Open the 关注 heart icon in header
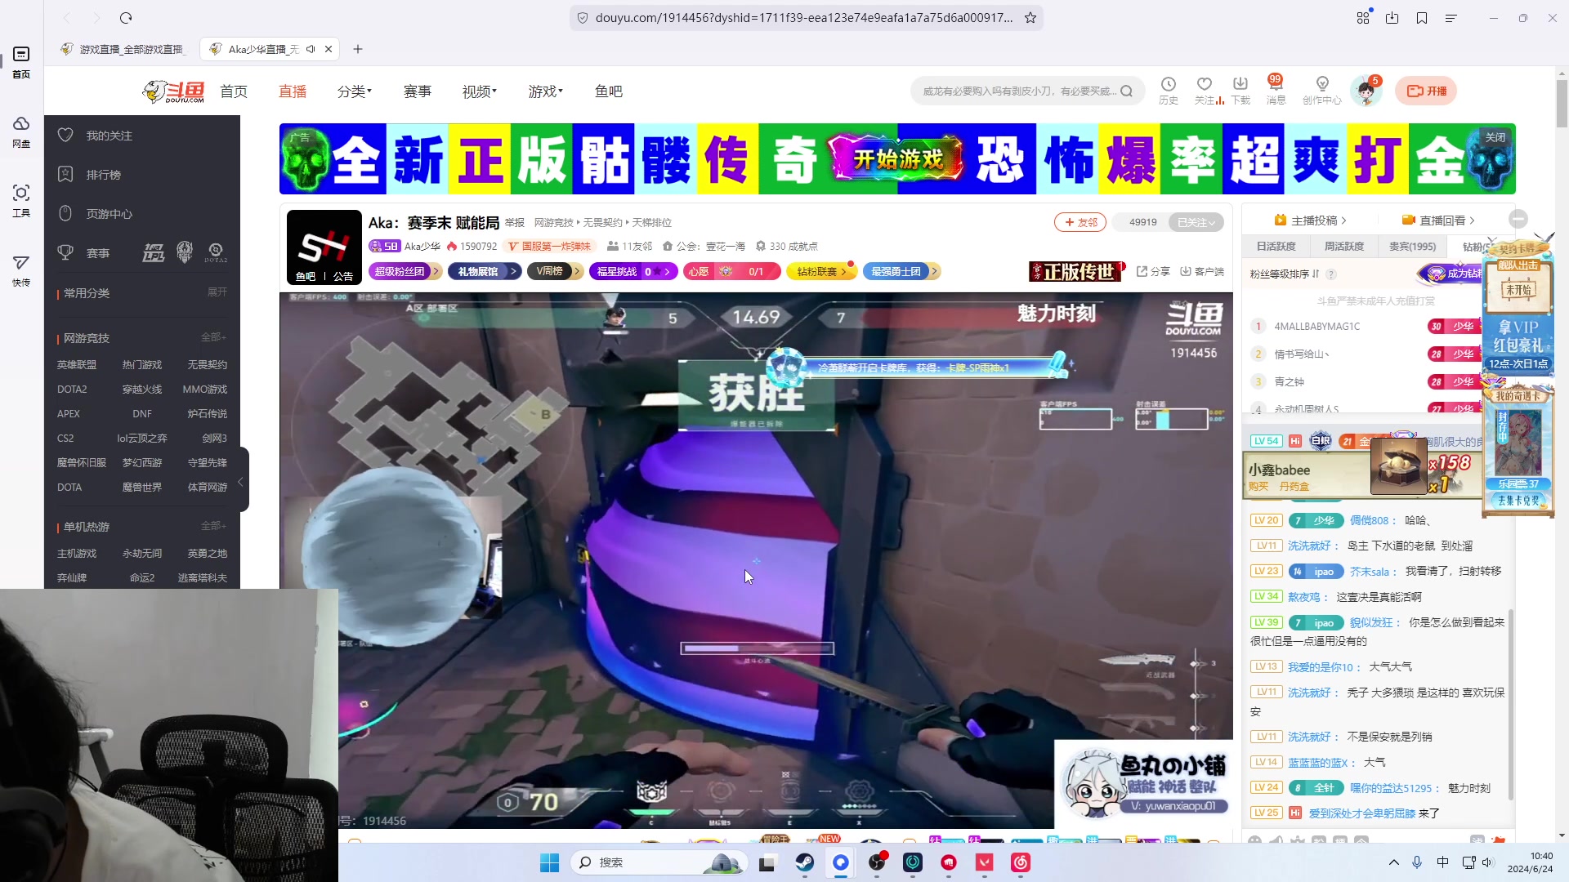This screenshot has width=1569, height=882. 1205,90
